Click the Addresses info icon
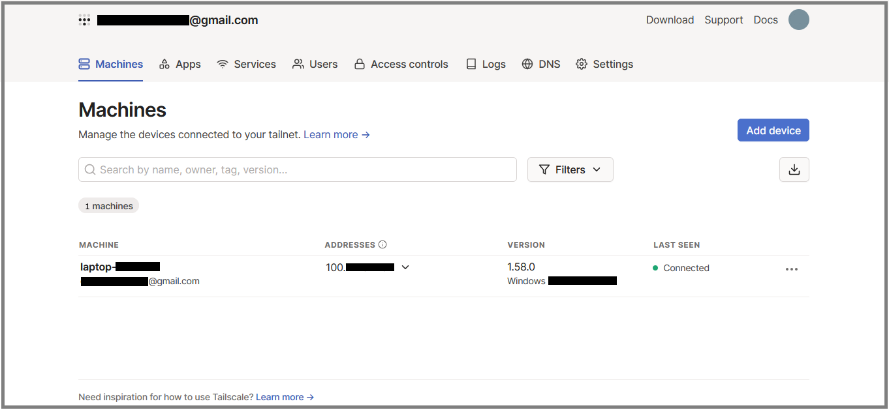The image size is (889, 410). click(382, 245)
